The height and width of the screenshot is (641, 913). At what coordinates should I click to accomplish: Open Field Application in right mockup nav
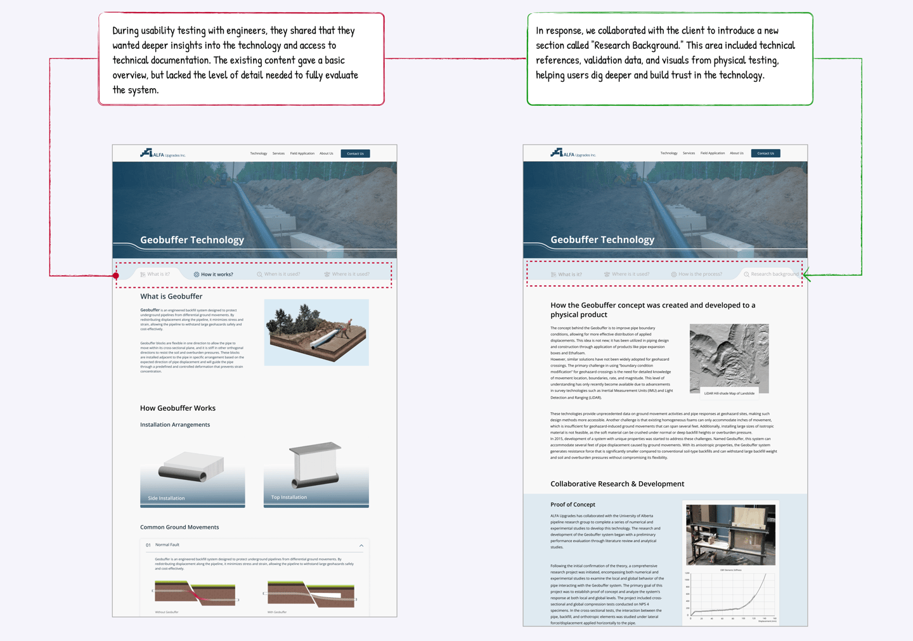(713, 153)
